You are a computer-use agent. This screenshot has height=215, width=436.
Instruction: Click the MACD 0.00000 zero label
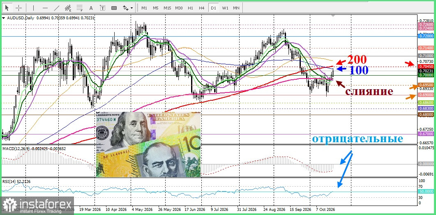(427, 164)
